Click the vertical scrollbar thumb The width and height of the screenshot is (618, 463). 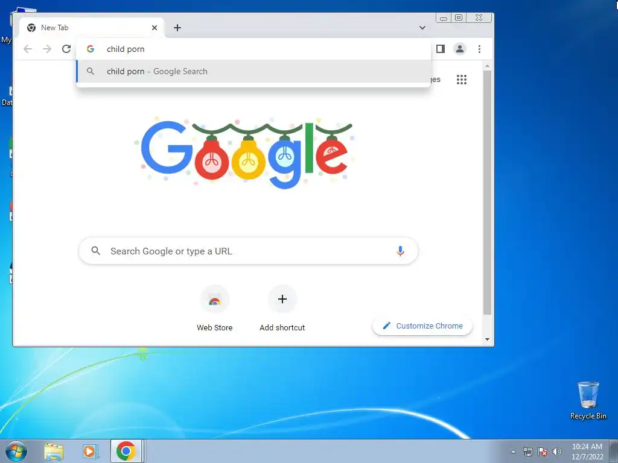click(488, 193)
